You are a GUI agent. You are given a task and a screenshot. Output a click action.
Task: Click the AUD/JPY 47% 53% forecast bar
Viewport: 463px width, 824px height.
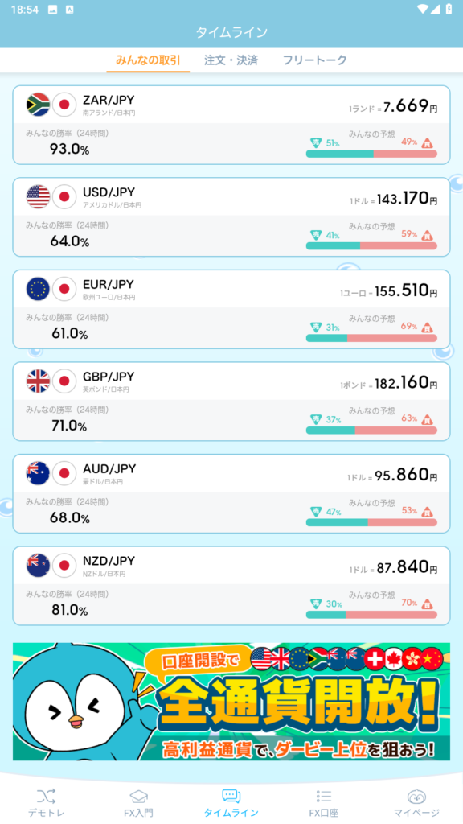click(x=371, y=522)
